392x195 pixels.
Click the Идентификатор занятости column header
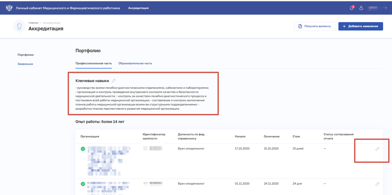(x=154, y=136)
